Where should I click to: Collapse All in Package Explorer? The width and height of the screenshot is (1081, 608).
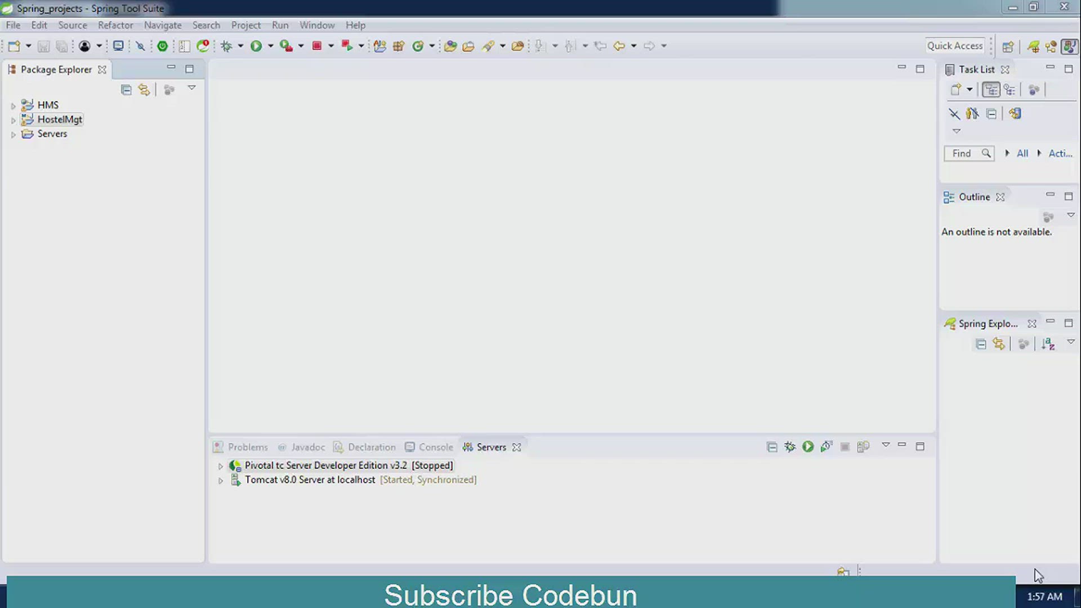[126, 90]
